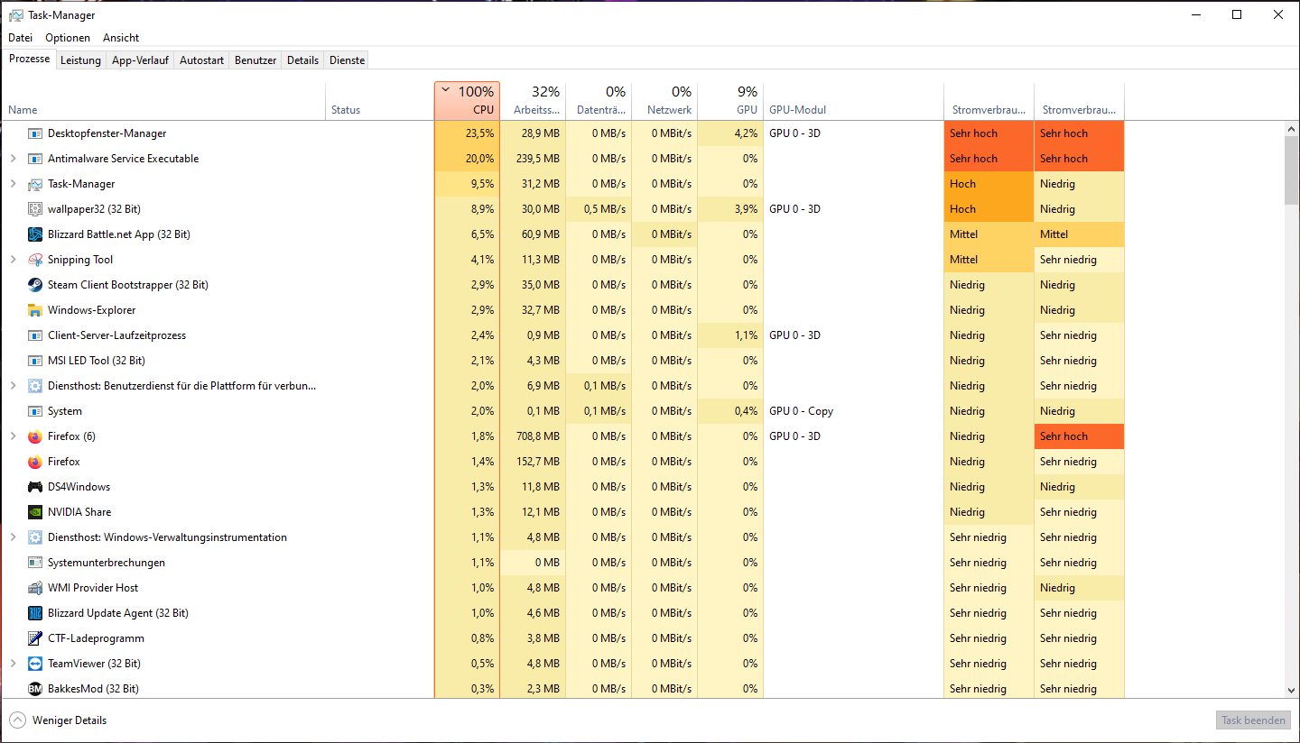Screen dimensions: 1300x743
Task: Click the System process icon
Action: [x=35, y=411]
